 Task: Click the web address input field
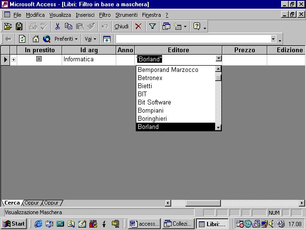193,39
